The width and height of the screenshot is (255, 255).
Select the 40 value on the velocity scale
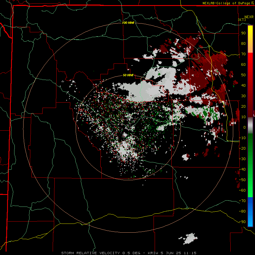pos(243,85)
